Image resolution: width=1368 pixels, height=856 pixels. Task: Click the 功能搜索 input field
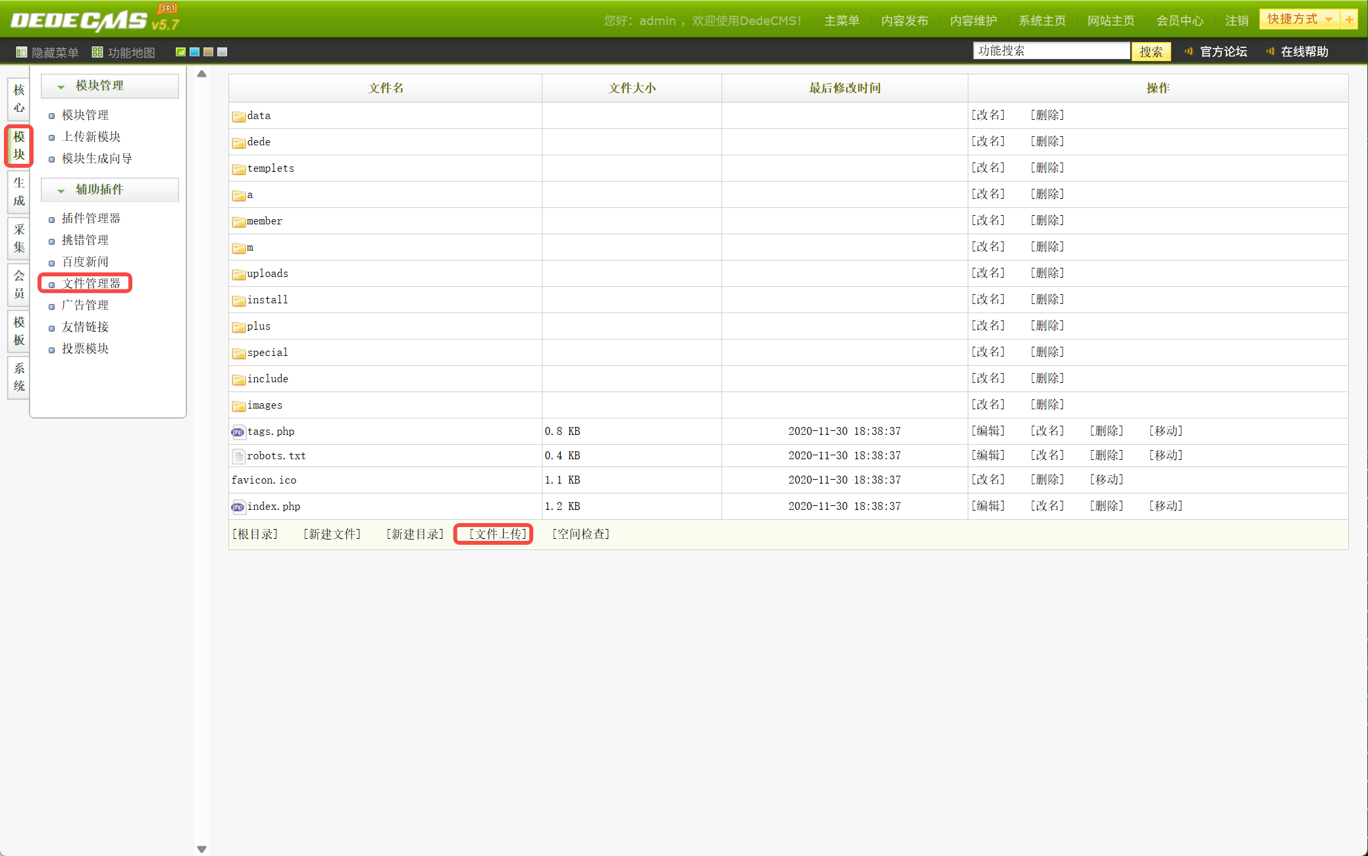pyautogui.click(x=1051, y=51)
